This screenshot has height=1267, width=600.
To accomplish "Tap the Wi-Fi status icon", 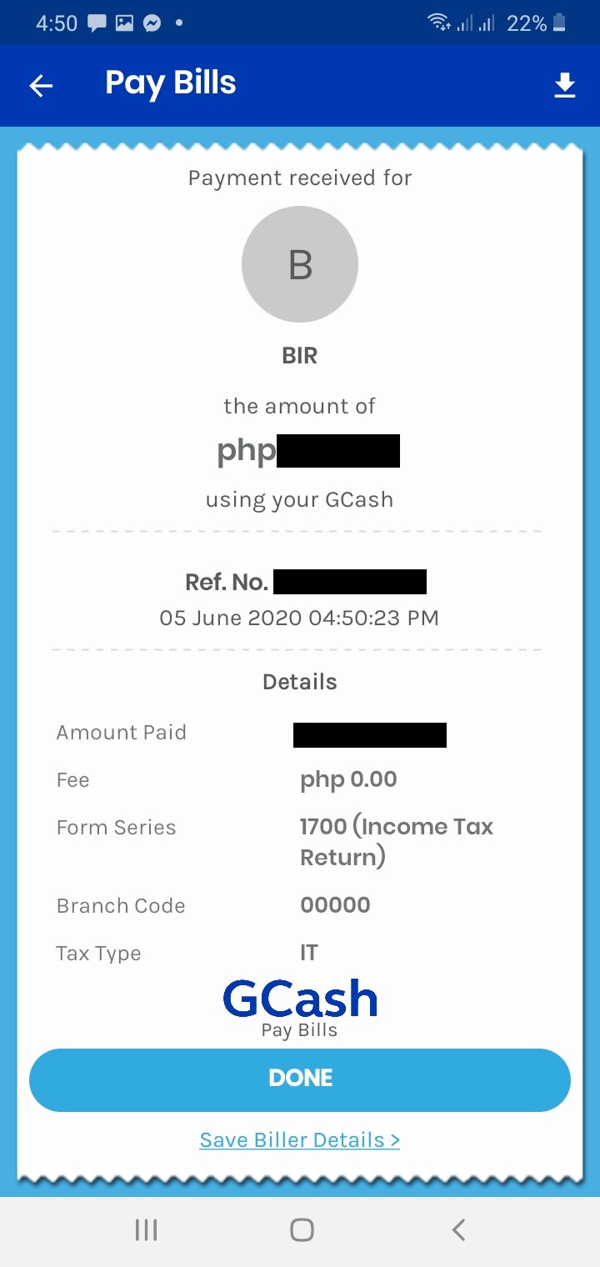I will pos(440,23).
